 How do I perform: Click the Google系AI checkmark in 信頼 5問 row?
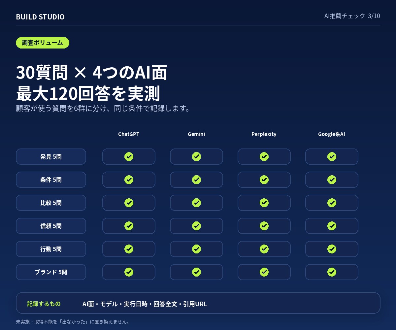(332, 226)
